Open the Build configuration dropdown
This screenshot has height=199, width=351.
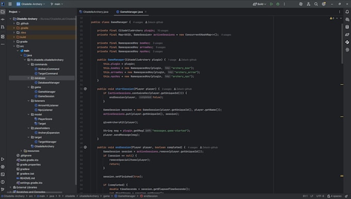[x=260, y=4]
